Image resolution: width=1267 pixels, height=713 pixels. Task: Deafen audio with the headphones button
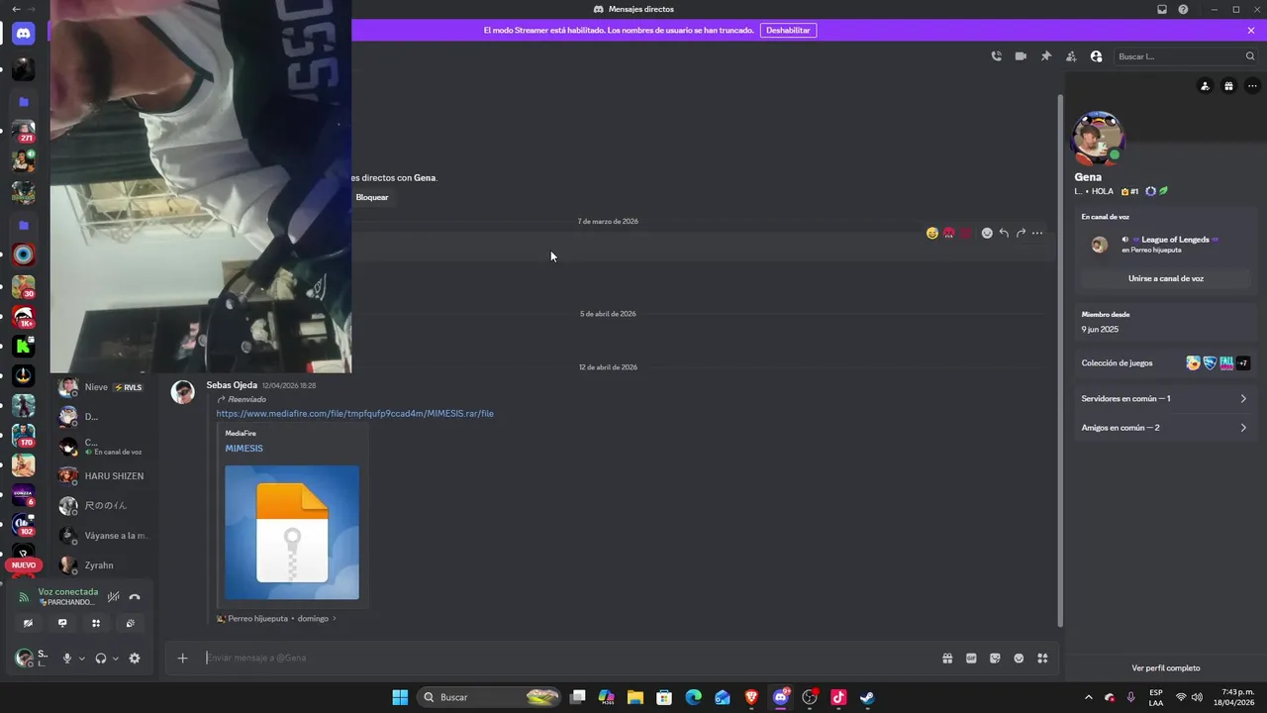101,659
